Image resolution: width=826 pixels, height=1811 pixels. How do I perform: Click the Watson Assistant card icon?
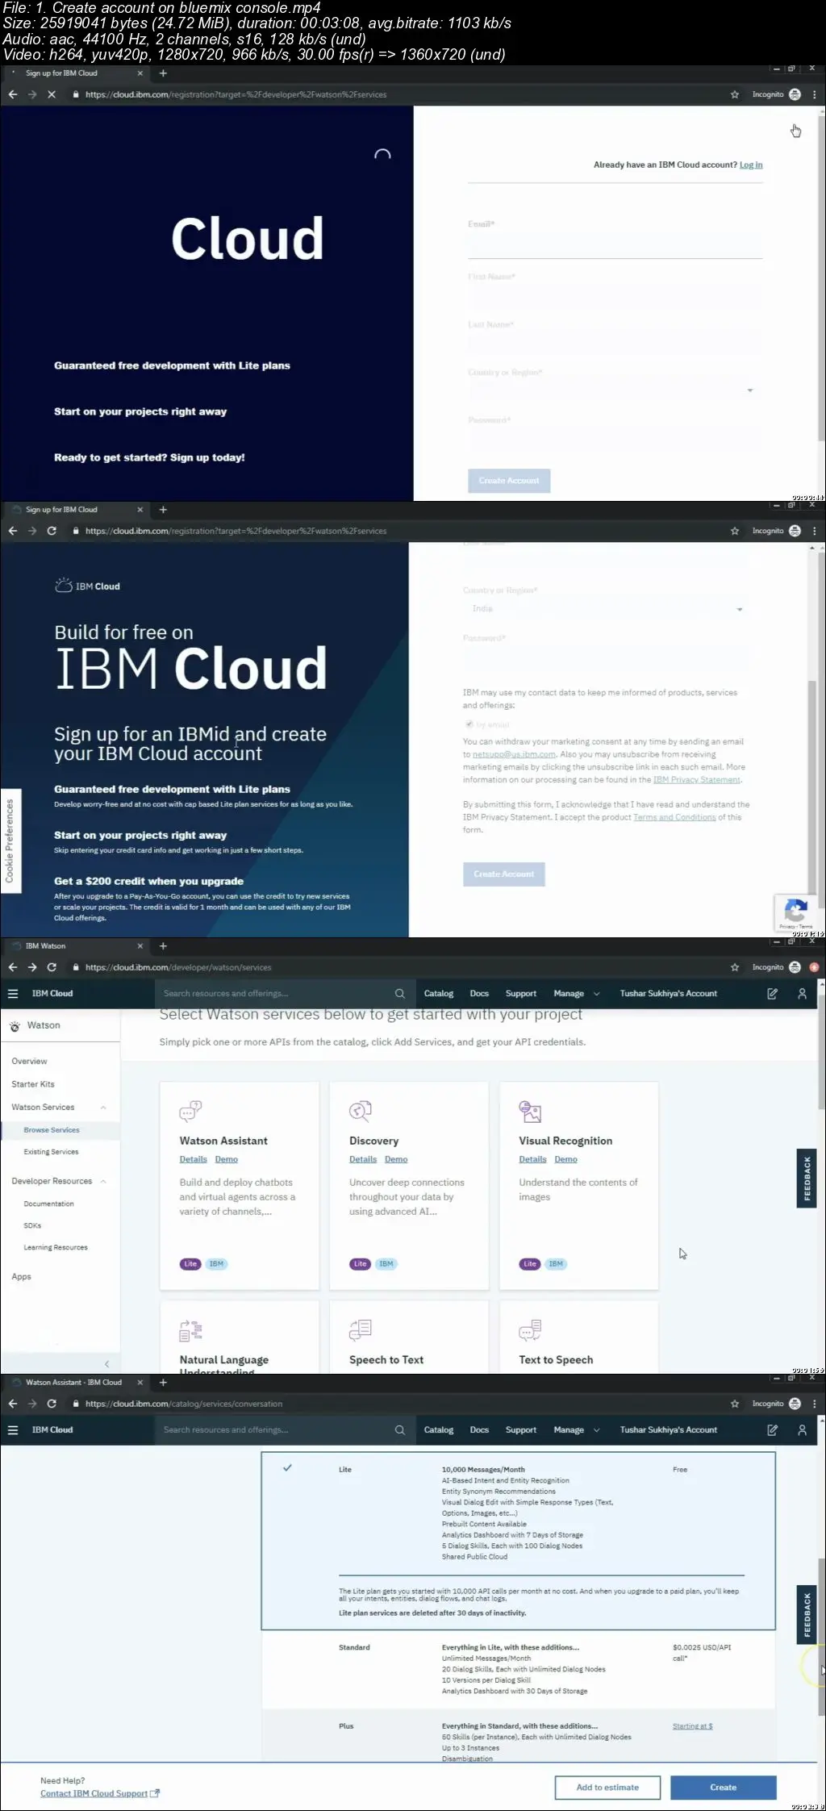pos(190,1111)
